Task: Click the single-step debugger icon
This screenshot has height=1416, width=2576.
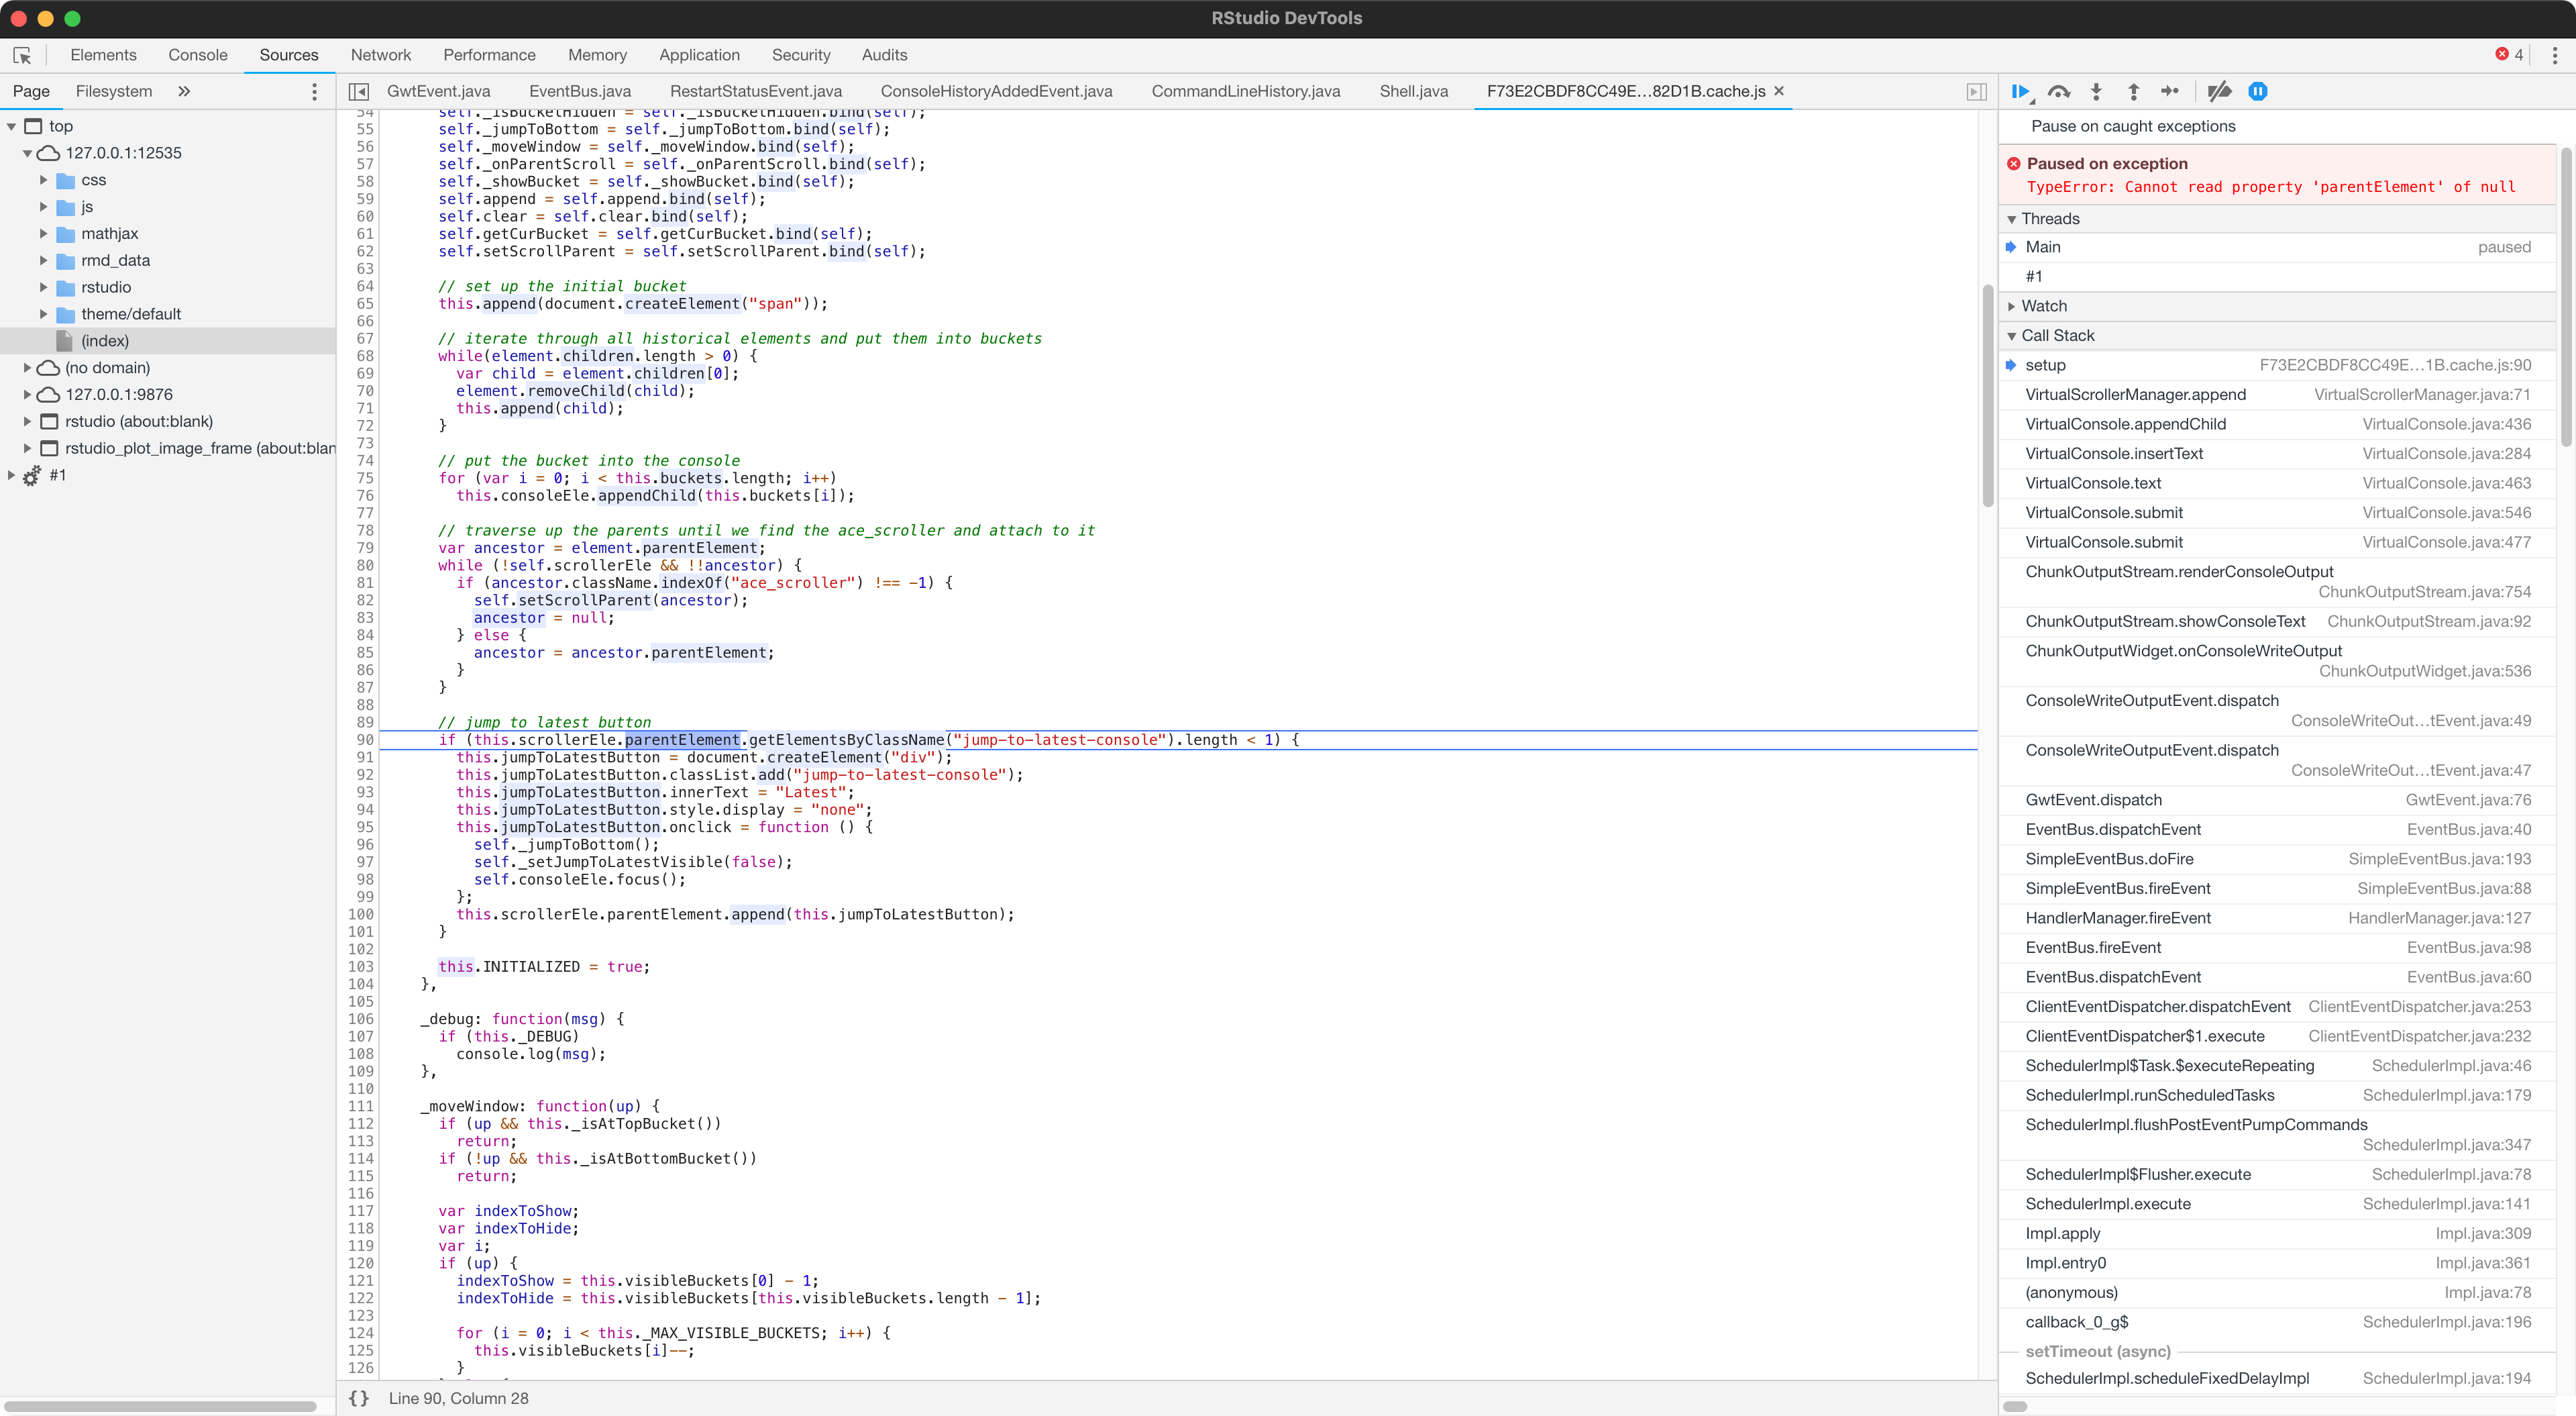Action: click(2170, 91)
